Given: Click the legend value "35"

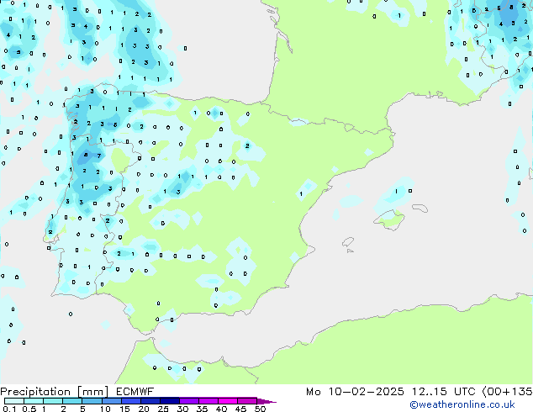Looking at the screenshot, I should click(x=202, y=409).
